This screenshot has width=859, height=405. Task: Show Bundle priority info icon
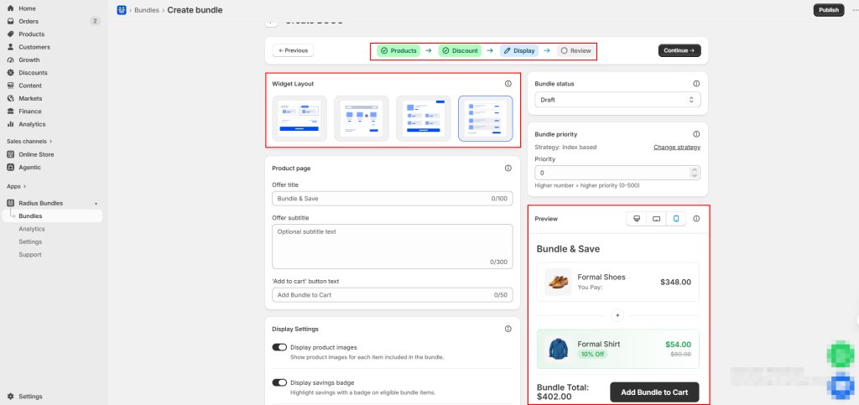coord(696,134)
